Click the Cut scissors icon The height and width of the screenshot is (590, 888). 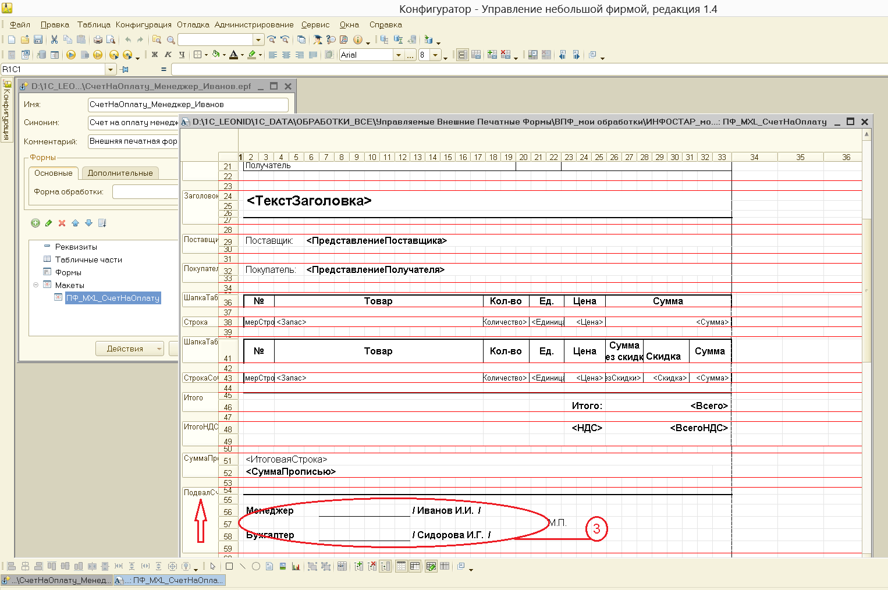click(x=54, y=40)
